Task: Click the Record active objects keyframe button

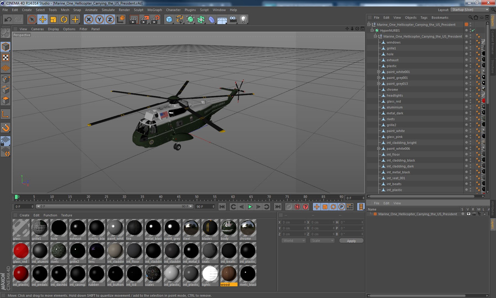Action: pos(289,207)
